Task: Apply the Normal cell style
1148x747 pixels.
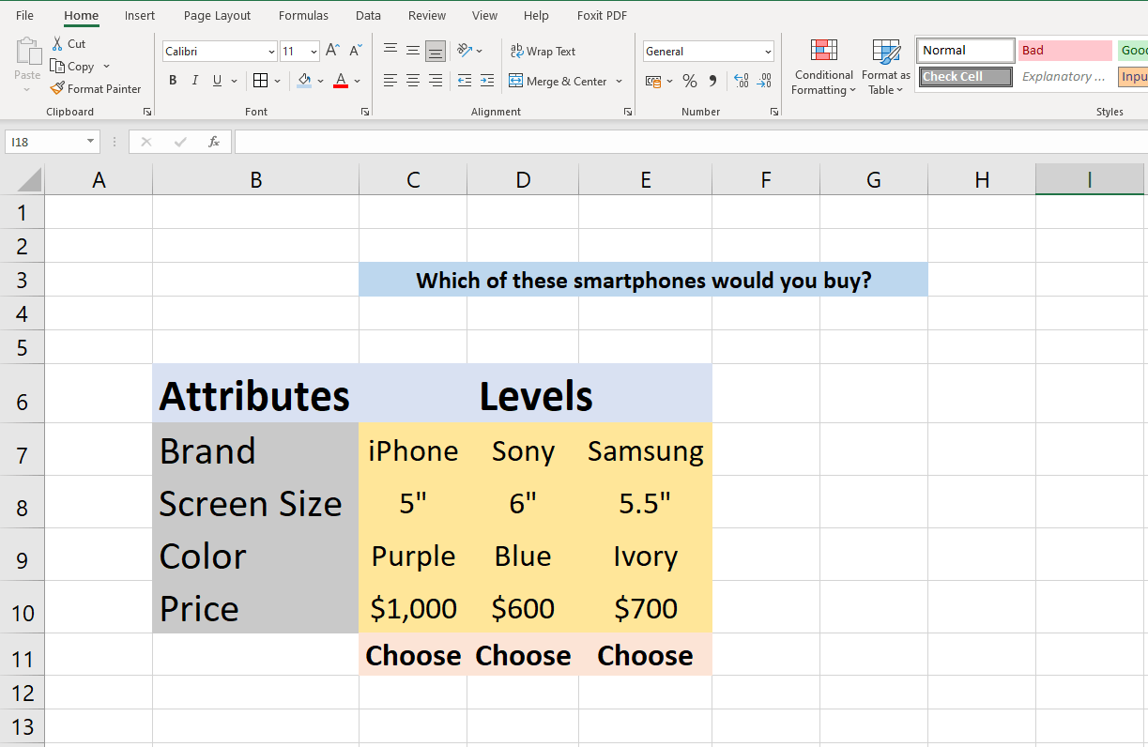Action: (x=966, y=51)
